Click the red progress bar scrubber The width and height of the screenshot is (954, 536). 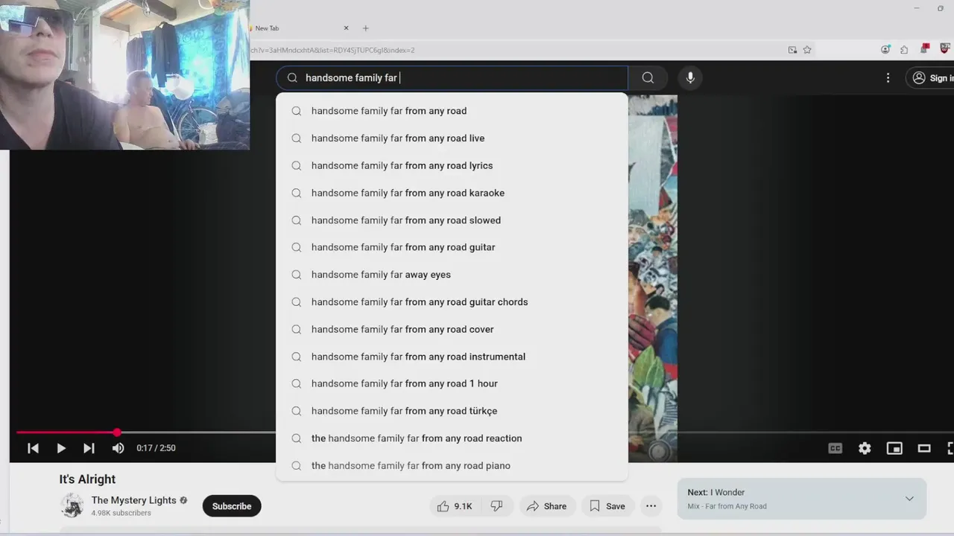tap(117, 433)
